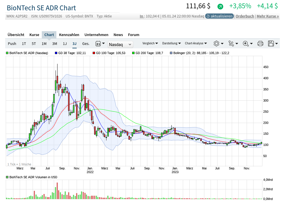Screen dimensions: 281x202
Task: Click the 4,0Mrd volume axis label
Action: 268,180
